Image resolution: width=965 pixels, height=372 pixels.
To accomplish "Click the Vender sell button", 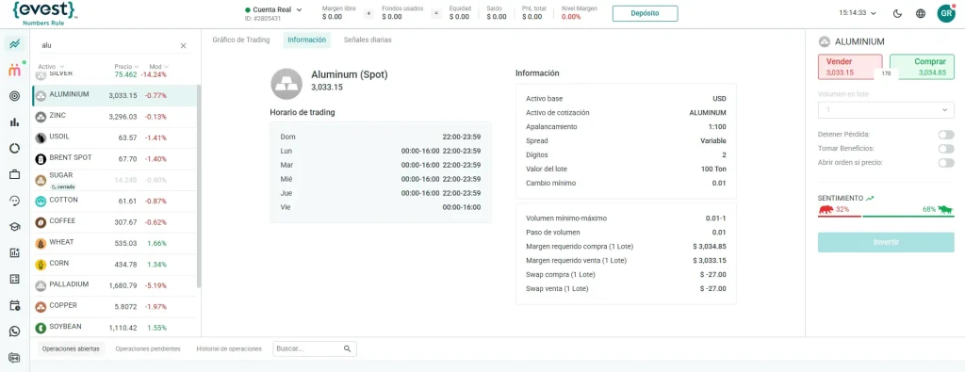I will click(849, 67).
